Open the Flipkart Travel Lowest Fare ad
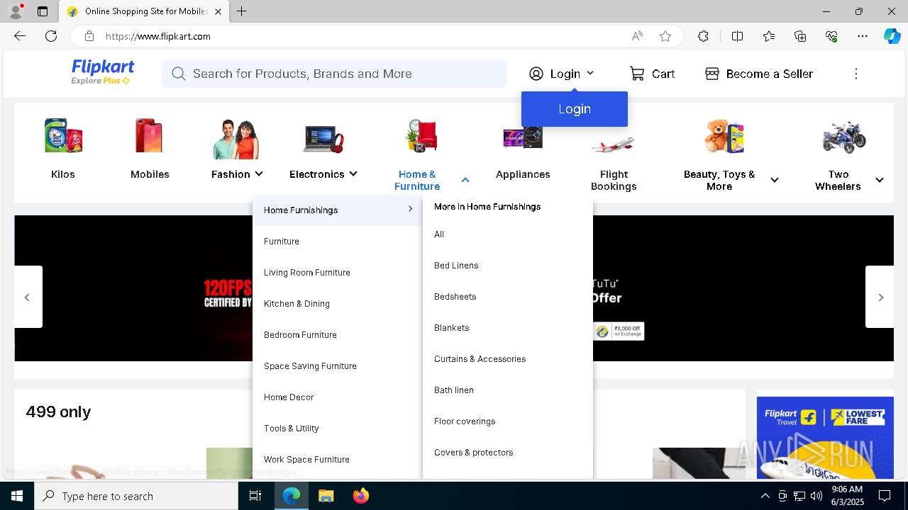Screen dimensions: 908x510 tap(825, 438)
